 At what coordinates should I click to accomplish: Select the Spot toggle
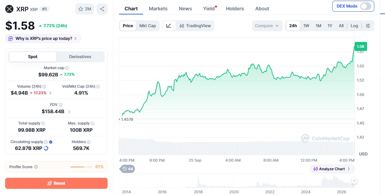[33, 57]
